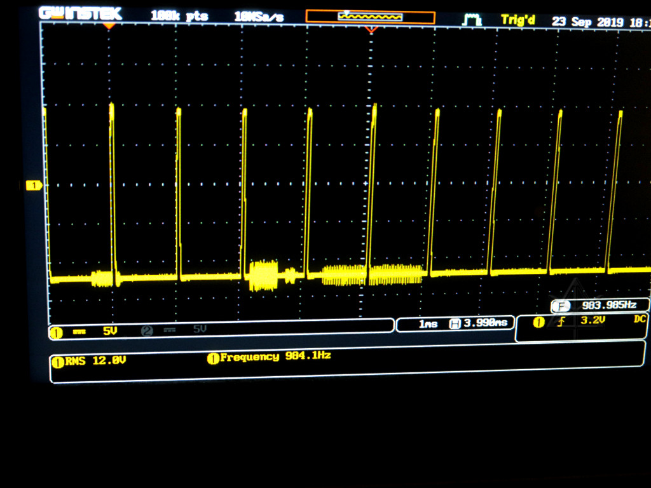The image size is (651, 488).
Task: Click the GW Instek logo
Action: 80,13
